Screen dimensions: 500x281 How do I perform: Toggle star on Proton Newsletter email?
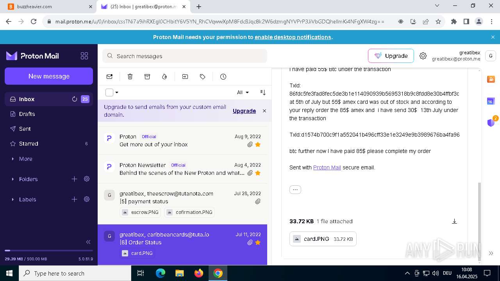pyautogui.click(x=258, y=173)
